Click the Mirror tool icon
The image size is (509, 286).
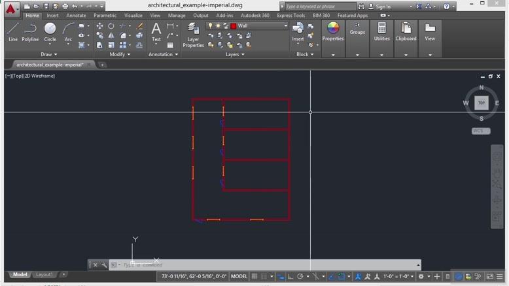click(x=111, y=35)
